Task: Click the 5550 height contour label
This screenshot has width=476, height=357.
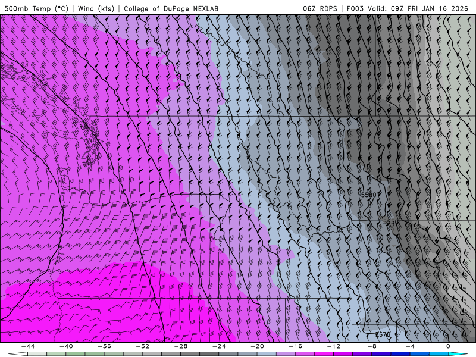Action: tap(391, 222)
